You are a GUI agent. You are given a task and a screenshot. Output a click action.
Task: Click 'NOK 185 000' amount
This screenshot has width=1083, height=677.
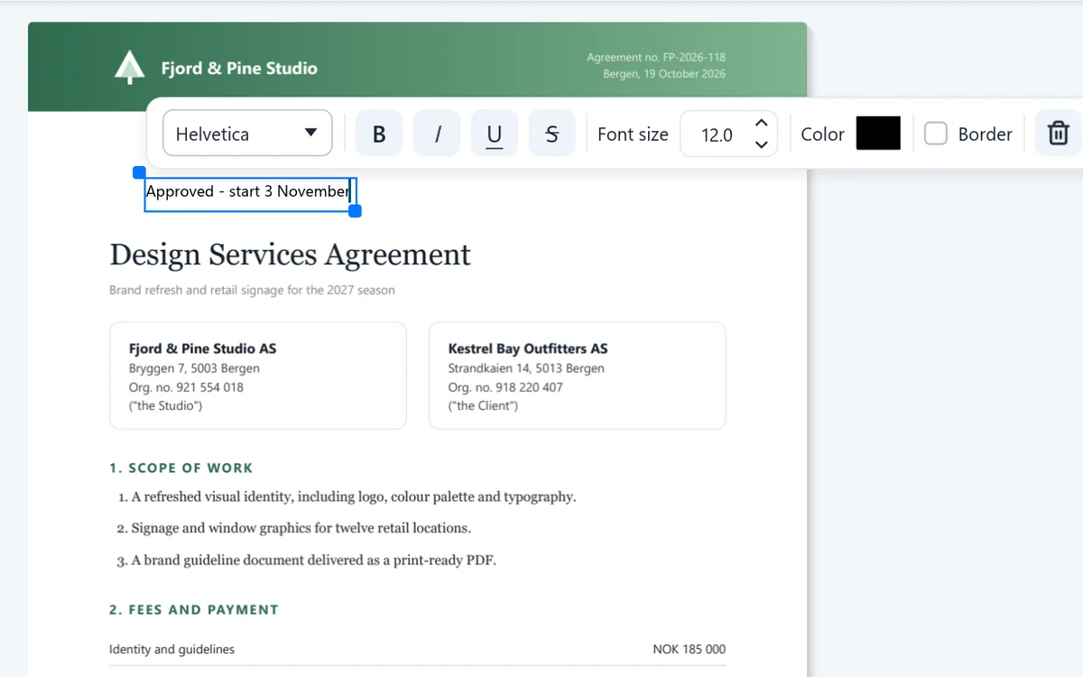pos(689,649)
